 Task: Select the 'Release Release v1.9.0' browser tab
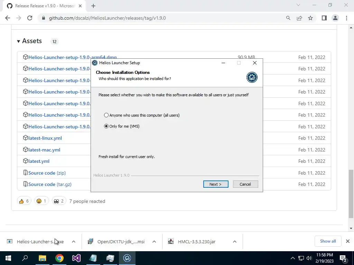click(44, 6)
